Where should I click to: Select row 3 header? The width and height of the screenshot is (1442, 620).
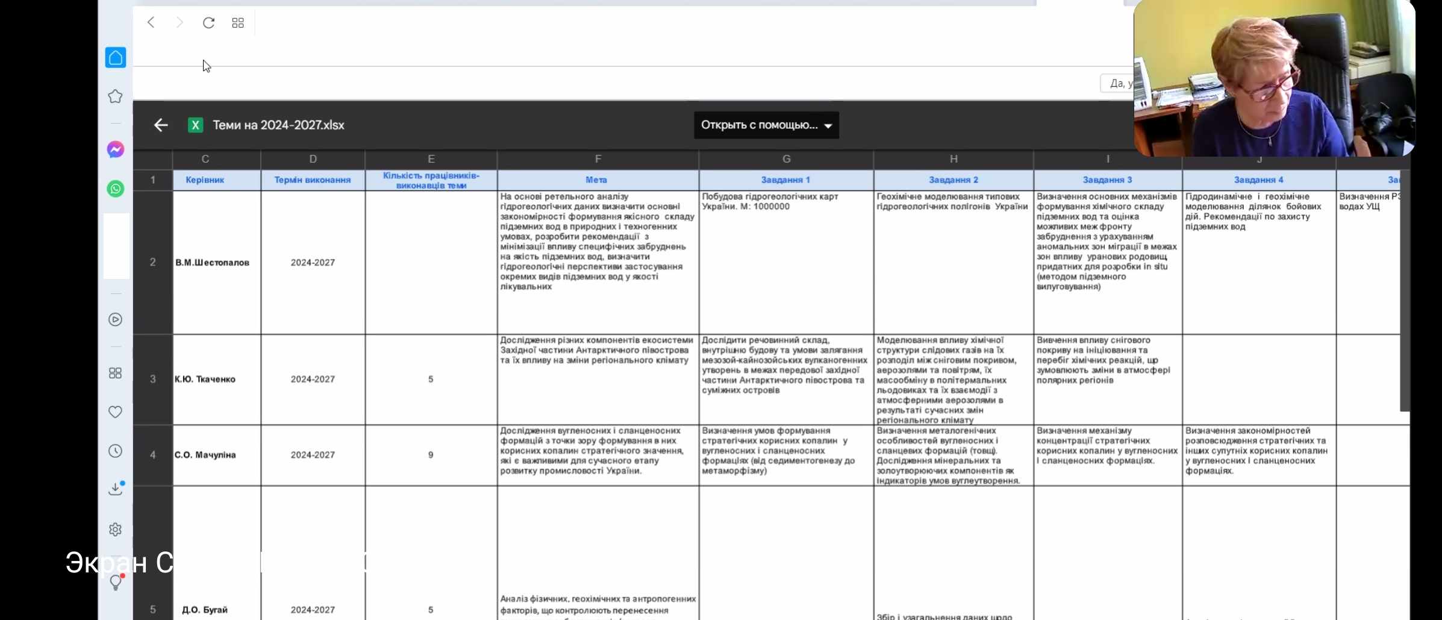point(153,379)
